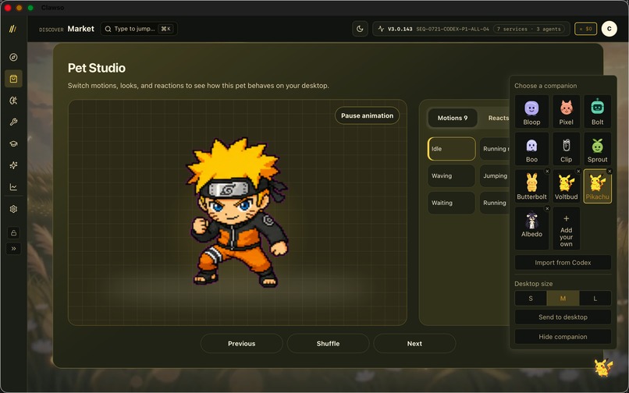Click the Shuffle button
Image resolution: width=629 pixels, height=393 pixels.
pyautogui.click(x=328, y=344)
